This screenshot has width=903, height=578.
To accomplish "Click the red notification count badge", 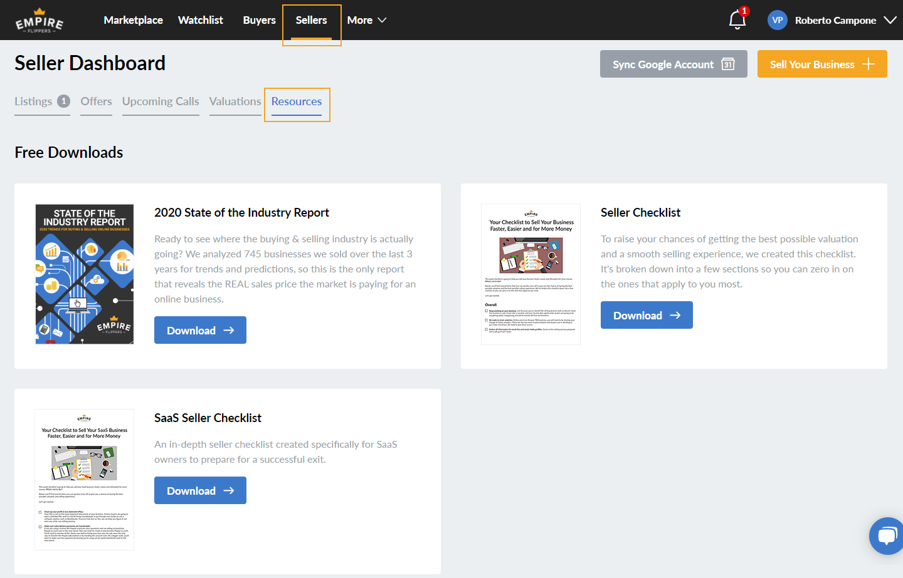I will (744, 11).
